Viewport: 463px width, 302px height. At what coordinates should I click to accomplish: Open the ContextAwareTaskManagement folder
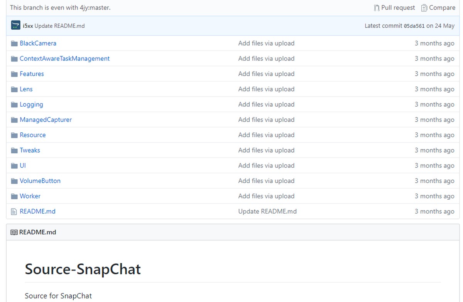64,58
